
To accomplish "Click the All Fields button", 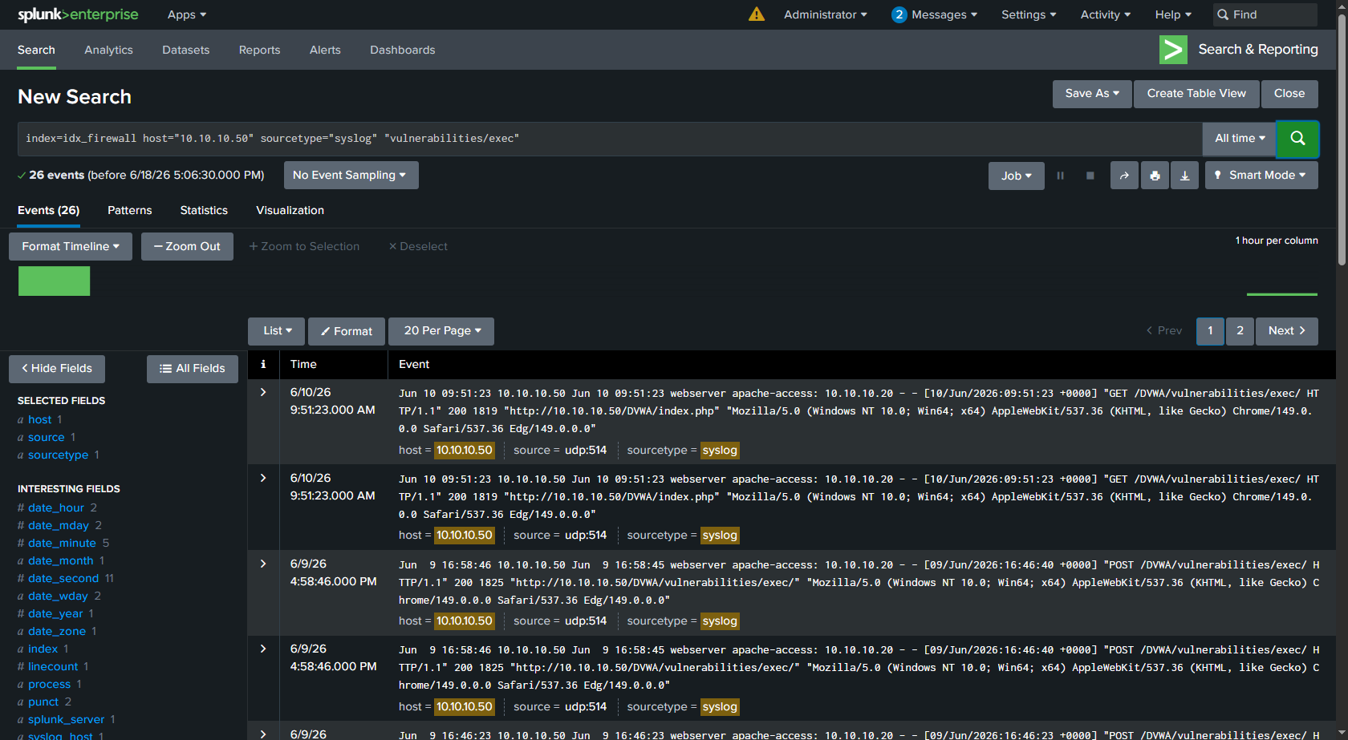I will (x=193, y=369).
